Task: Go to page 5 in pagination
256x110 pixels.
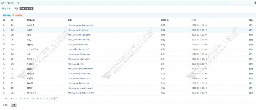Action: (x=24, y=99)
